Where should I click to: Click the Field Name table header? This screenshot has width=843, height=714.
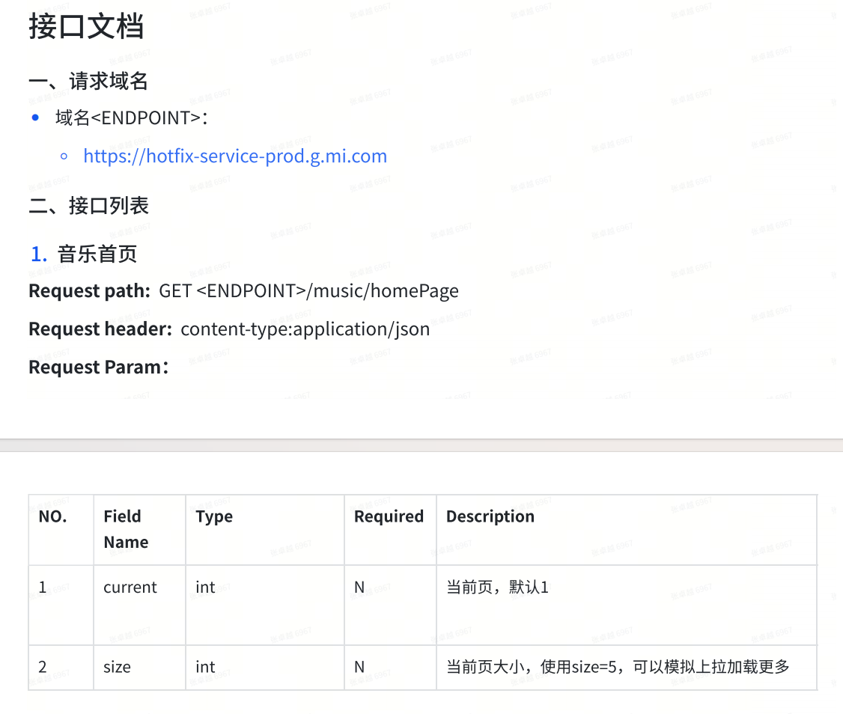click(x=124, y=529)
